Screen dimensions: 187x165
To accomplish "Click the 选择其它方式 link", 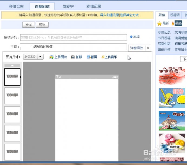I will pos(129,15).
